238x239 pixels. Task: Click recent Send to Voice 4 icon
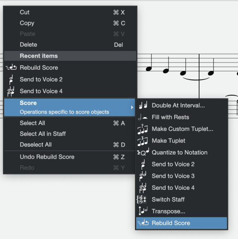11,91
